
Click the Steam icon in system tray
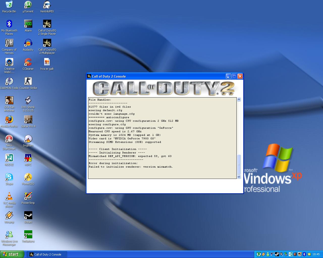[277, 254]
